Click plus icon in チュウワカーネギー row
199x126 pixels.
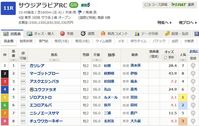coord(193,121)
